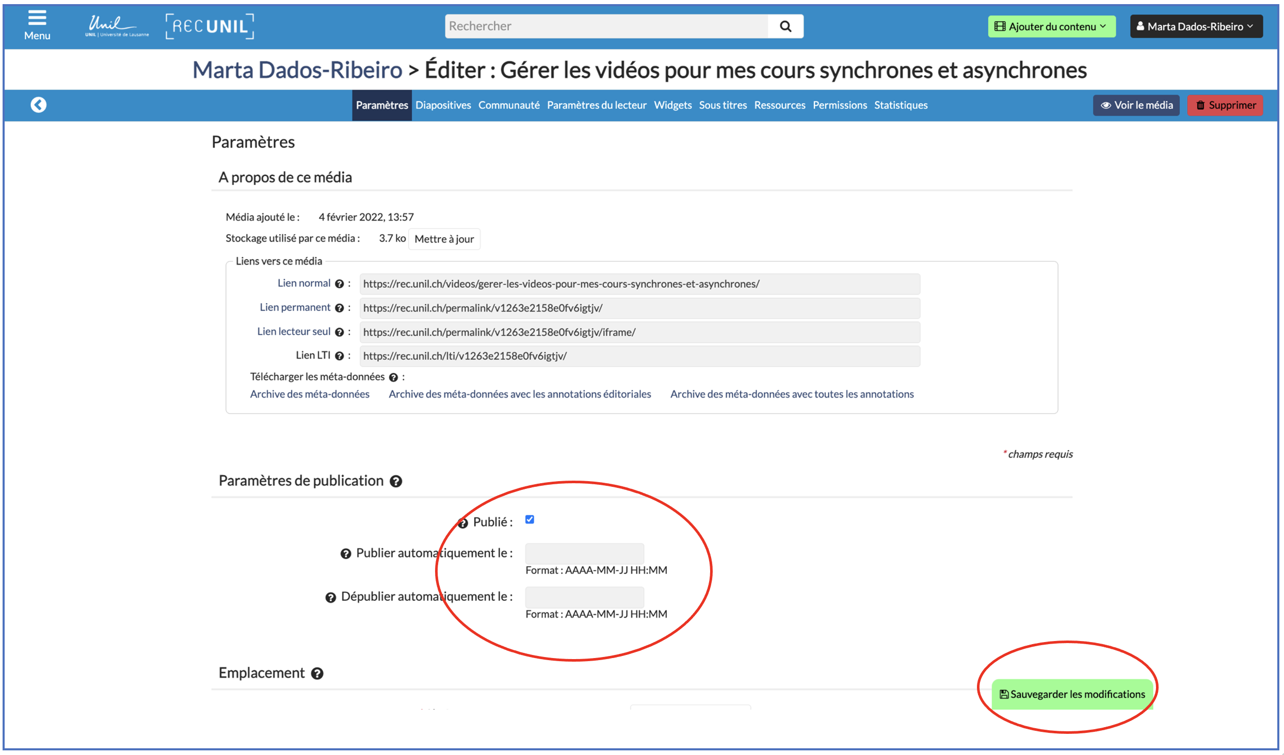Image resolution: width=1284 pixels, height=755 pixels.
Task: Uncheck the Publié checkbox
Action: coord(529,520)
